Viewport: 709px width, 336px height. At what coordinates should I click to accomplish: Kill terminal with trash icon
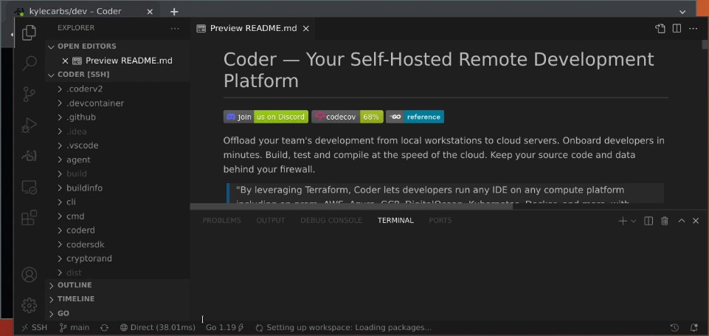pyautogui.click(x=665, y=221)
